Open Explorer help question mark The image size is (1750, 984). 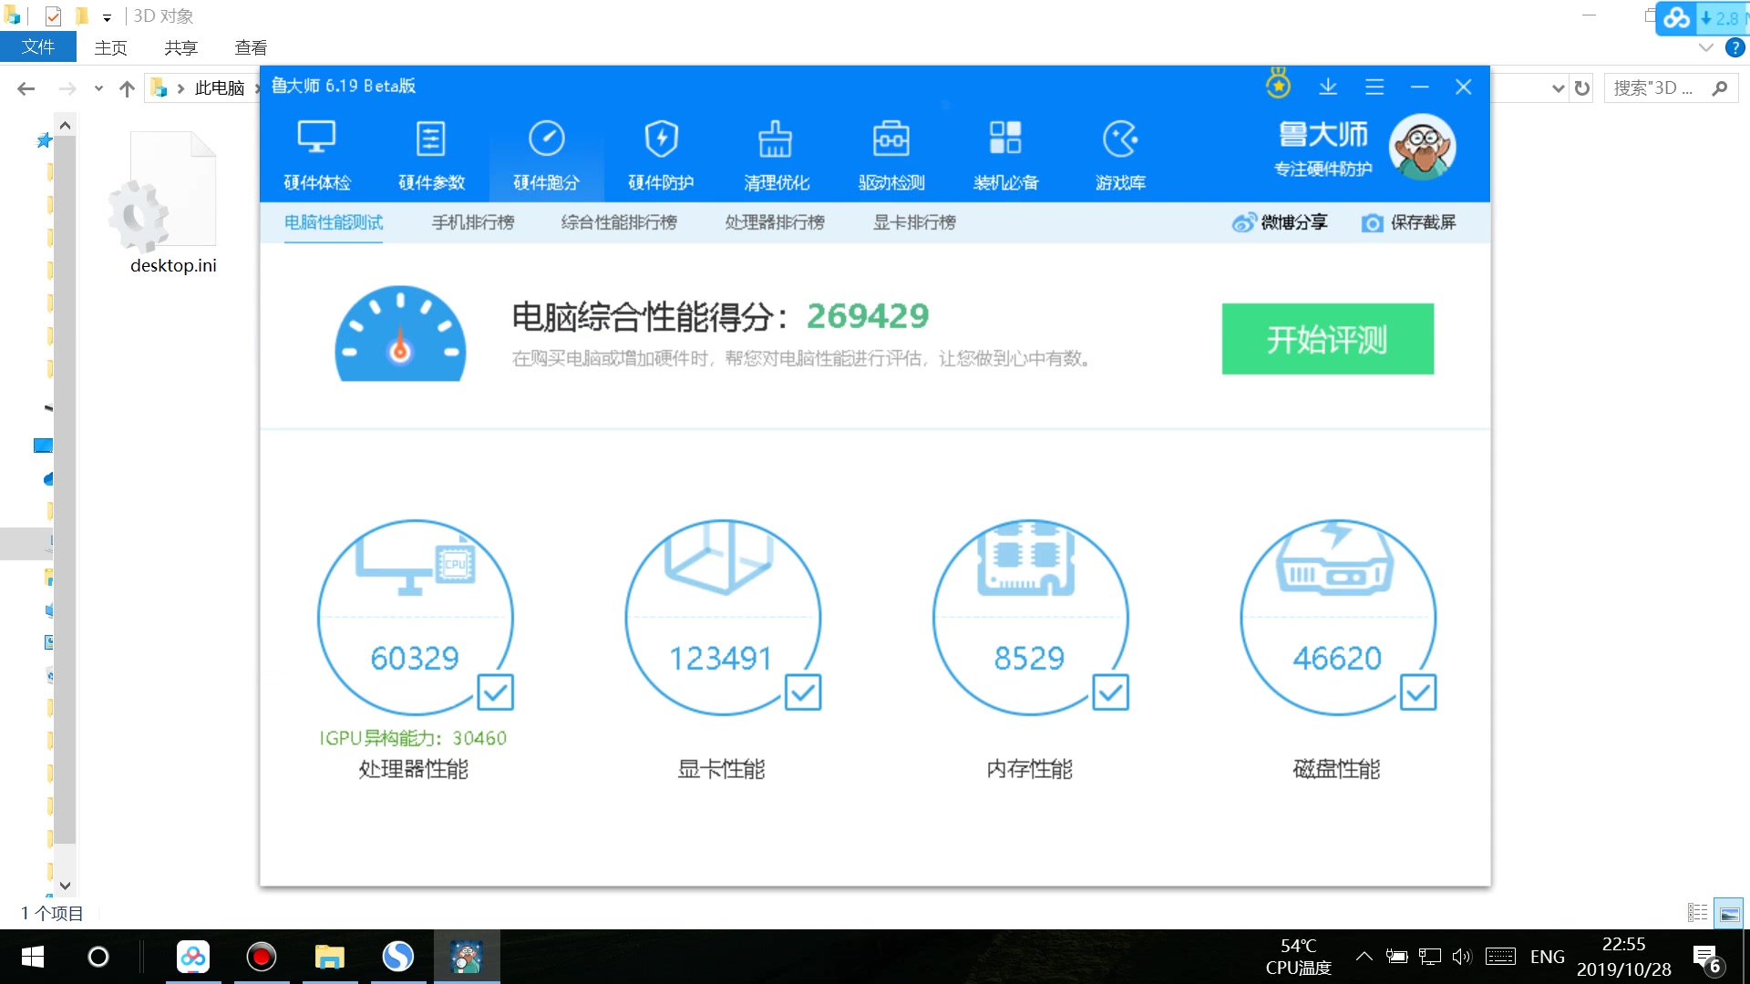[x=1735, y=47]
